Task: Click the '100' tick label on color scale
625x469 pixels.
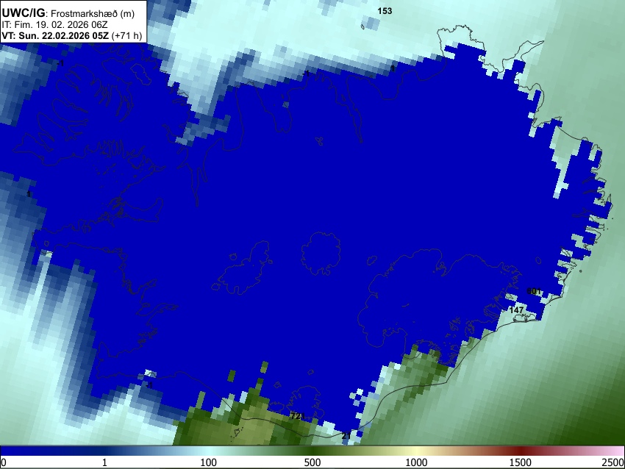Action: 208,462
